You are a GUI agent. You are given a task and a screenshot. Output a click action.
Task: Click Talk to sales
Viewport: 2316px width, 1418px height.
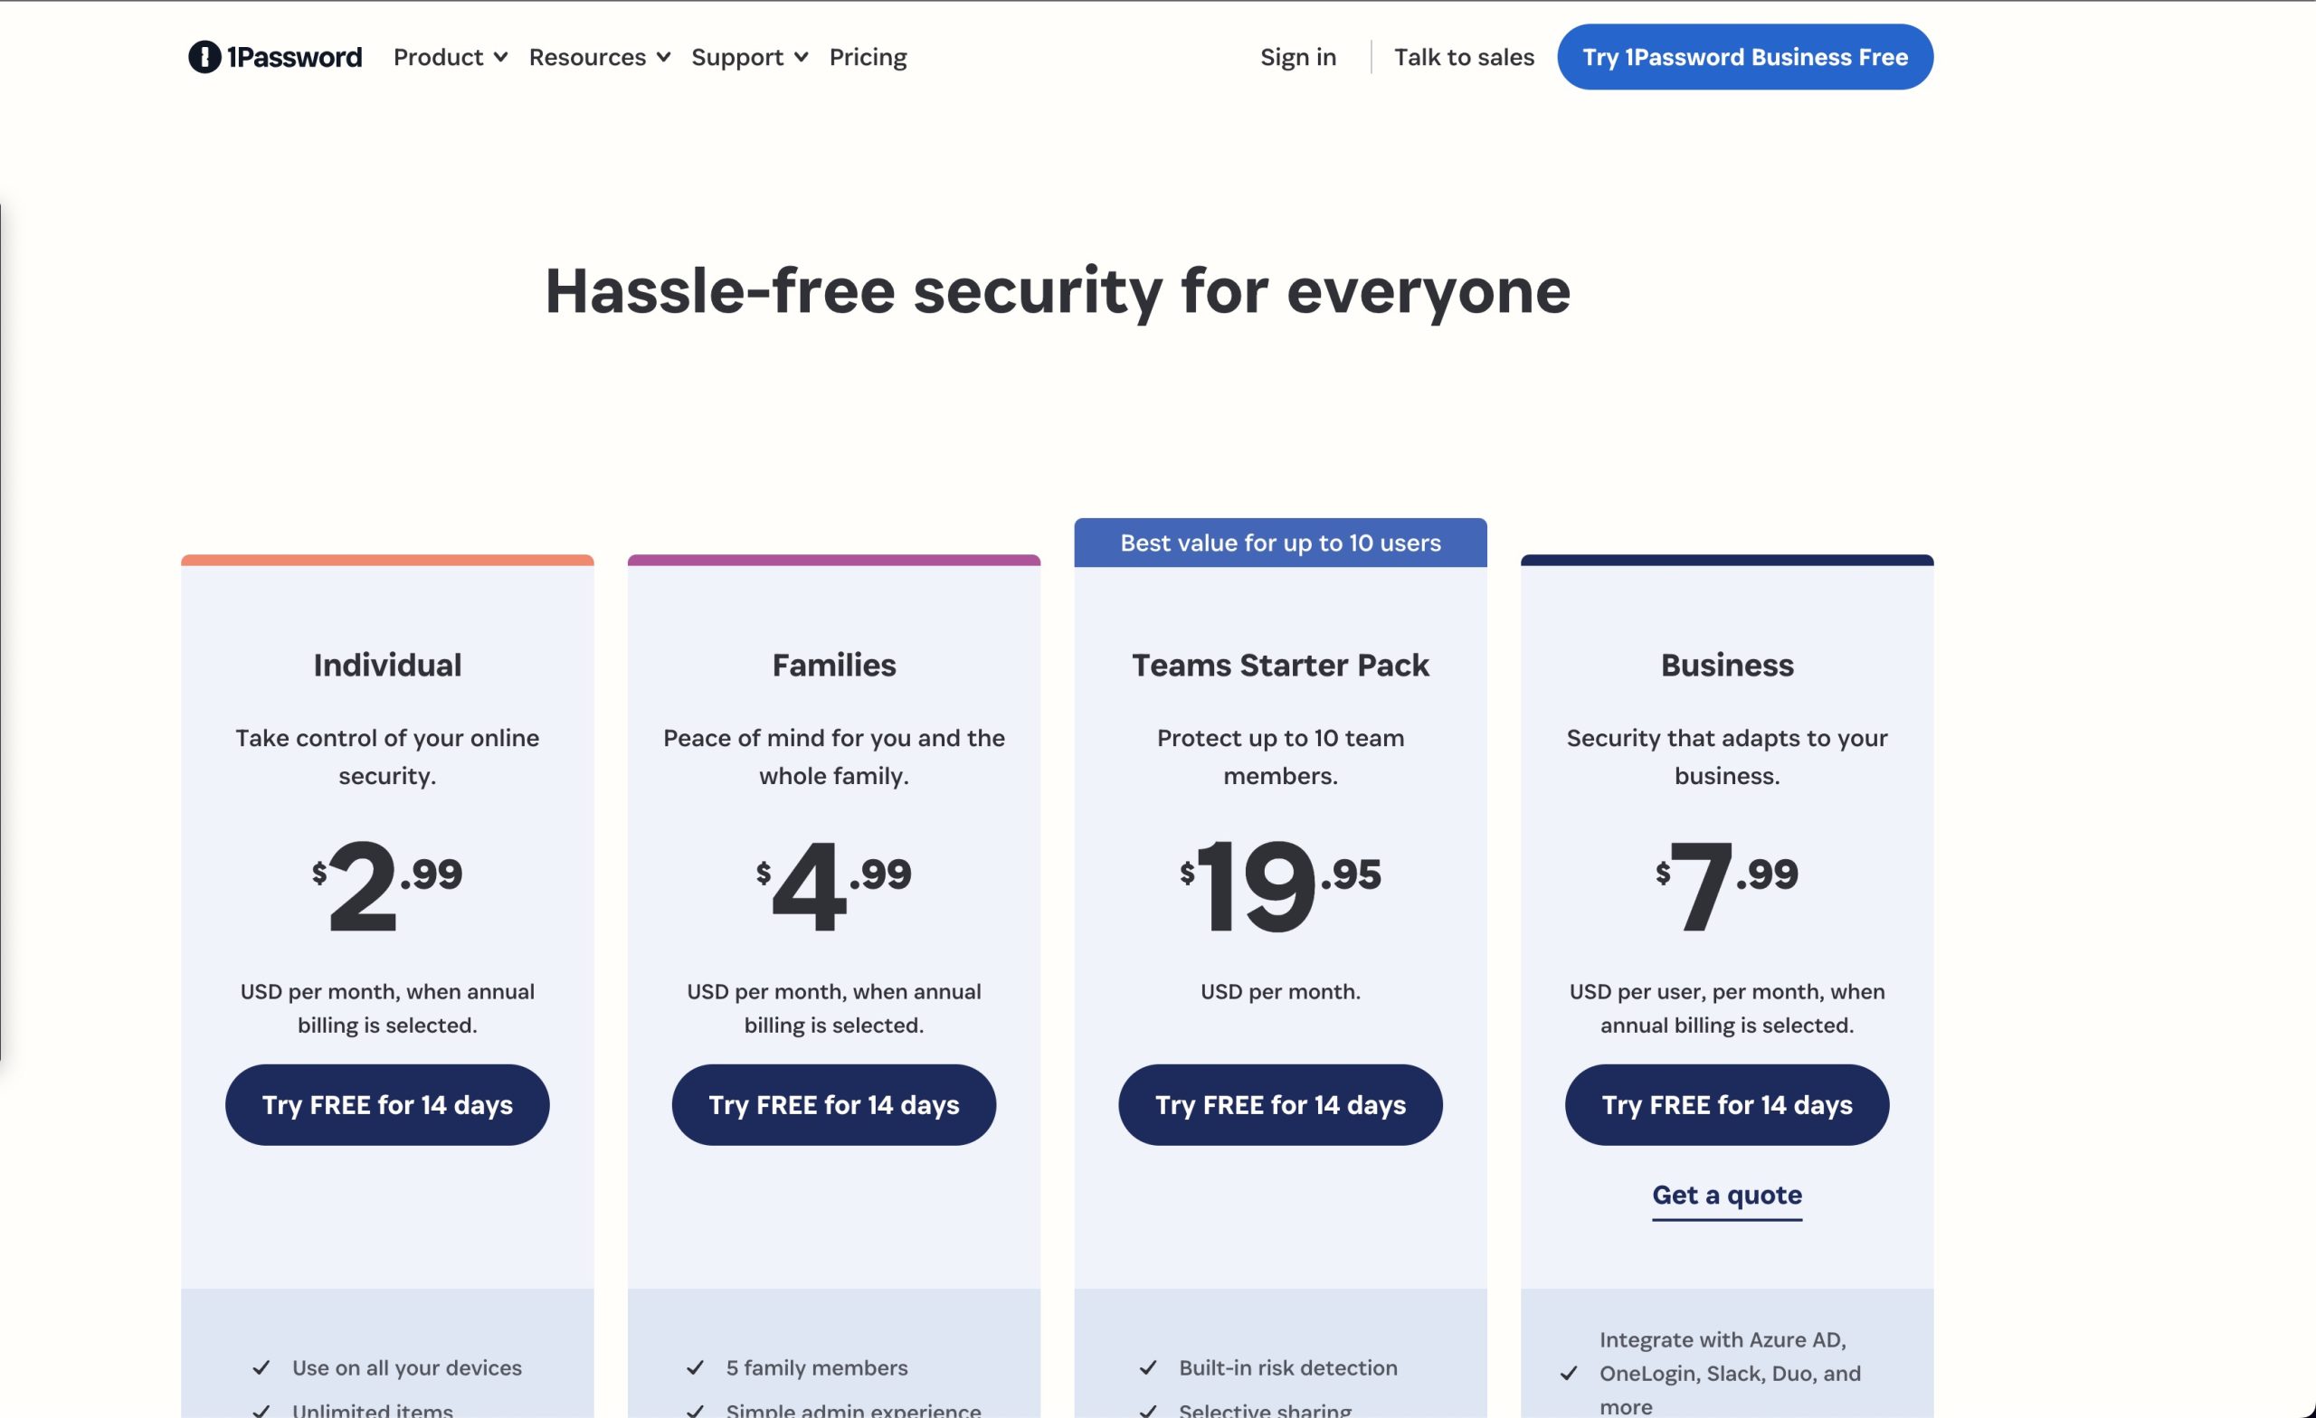click(x=1464, y=57)
